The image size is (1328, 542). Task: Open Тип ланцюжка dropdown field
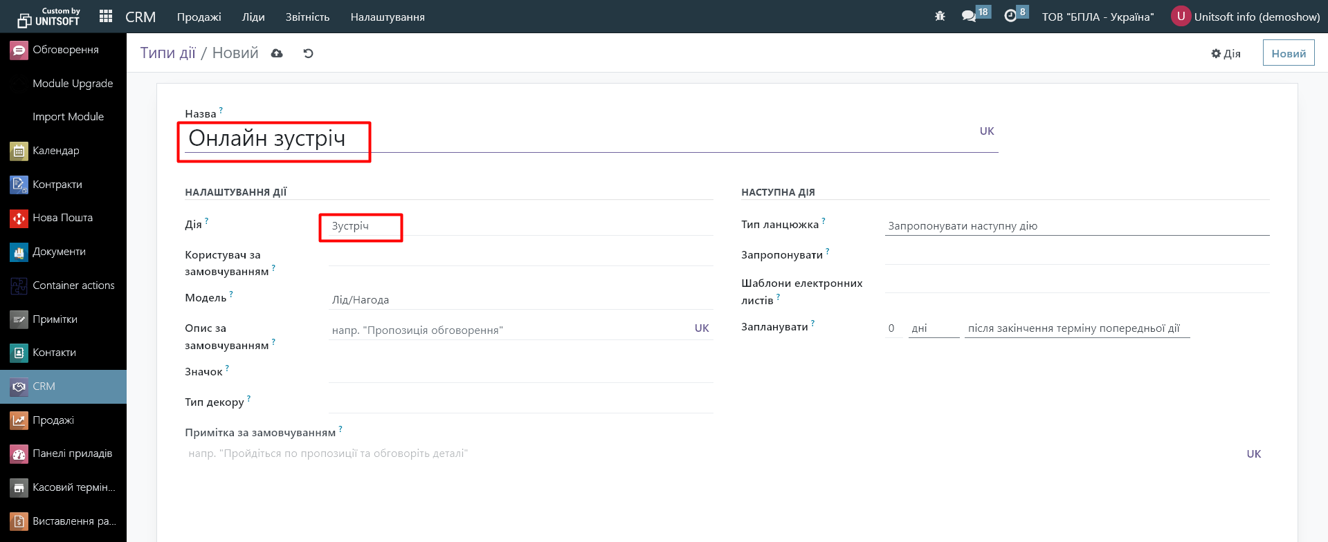[x=1077, y=226]
